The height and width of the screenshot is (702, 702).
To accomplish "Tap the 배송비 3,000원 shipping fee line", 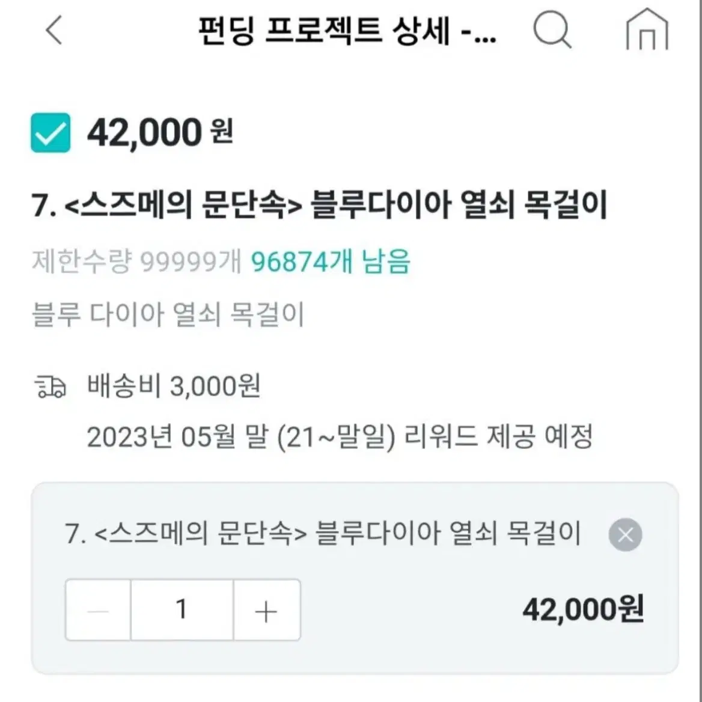I will click(174, 386).
